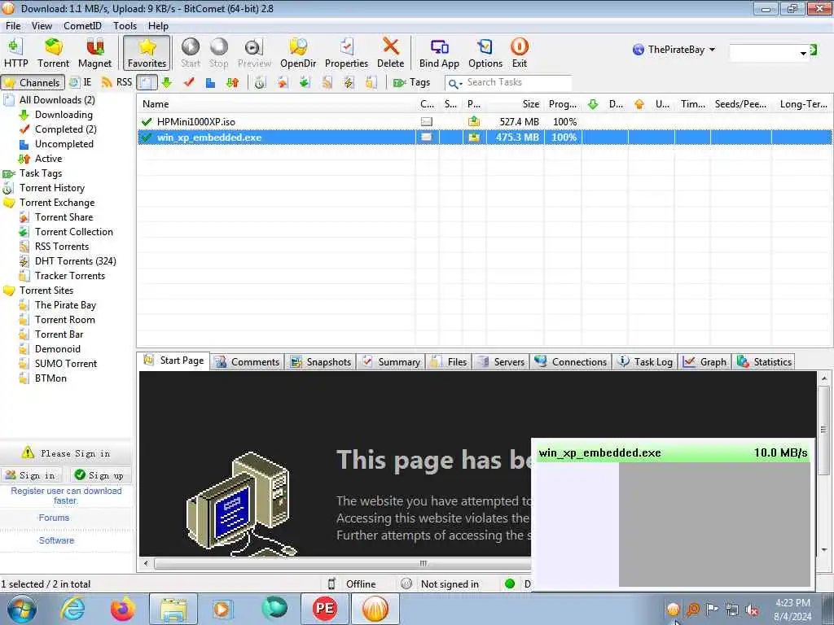The height and width of the screenshot is (625, 834).
Task: Click the active tasks filter icon
Action: tap(232, 82)
